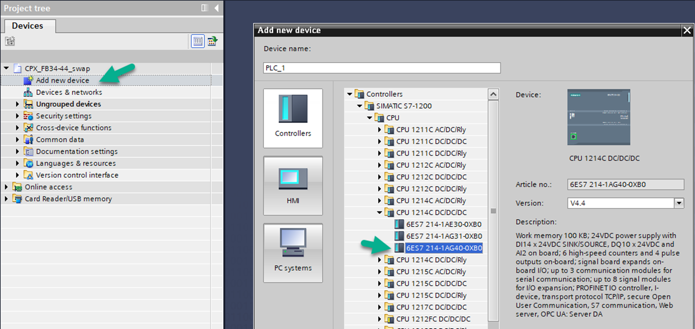Click the Article no. field
This screenshot has width=695, height=329.
[x=625, y=185]
